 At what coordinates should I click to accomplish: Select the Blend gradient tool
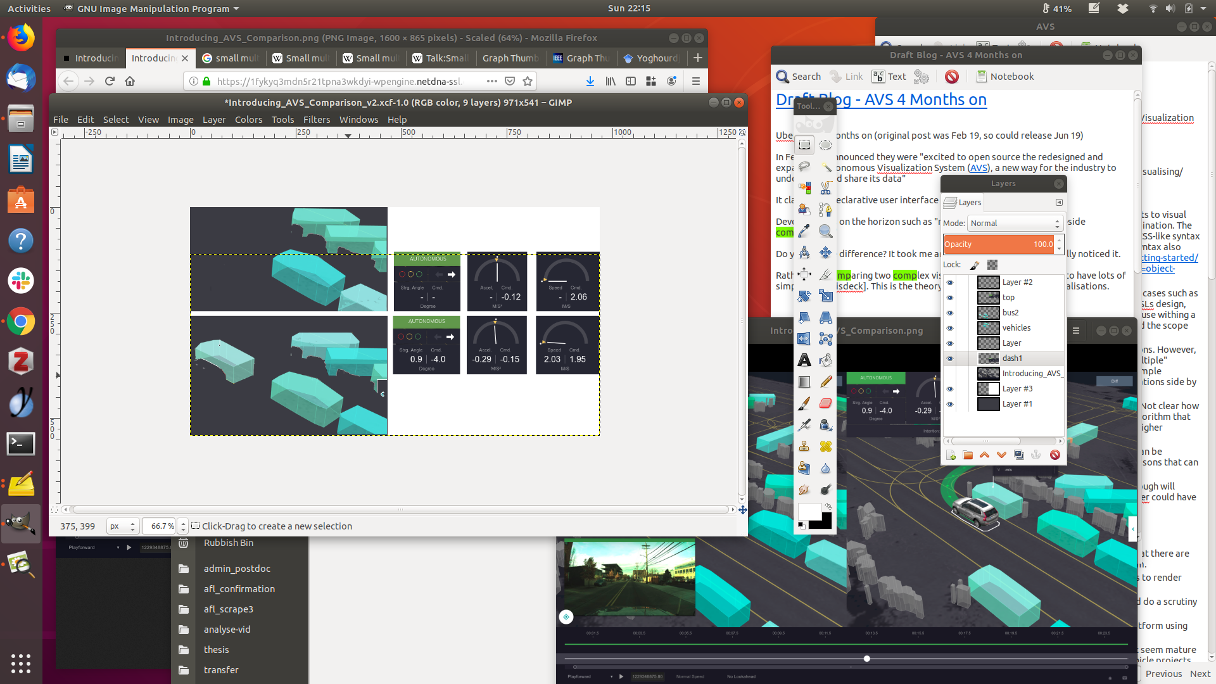click(x=804, y=382)
